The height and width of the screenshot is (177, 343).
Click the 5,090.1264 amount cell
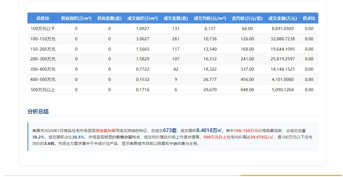pyautogui.click(x=283, y=90)
